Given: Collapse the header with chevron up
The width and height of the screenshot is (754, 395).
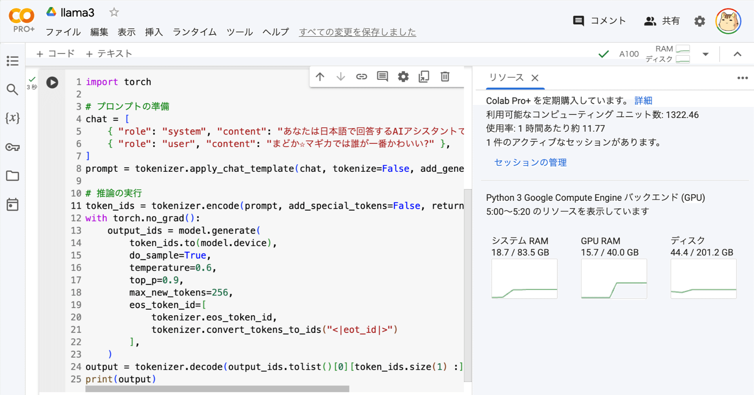Looking at the screenshot, I should [737, 54].
